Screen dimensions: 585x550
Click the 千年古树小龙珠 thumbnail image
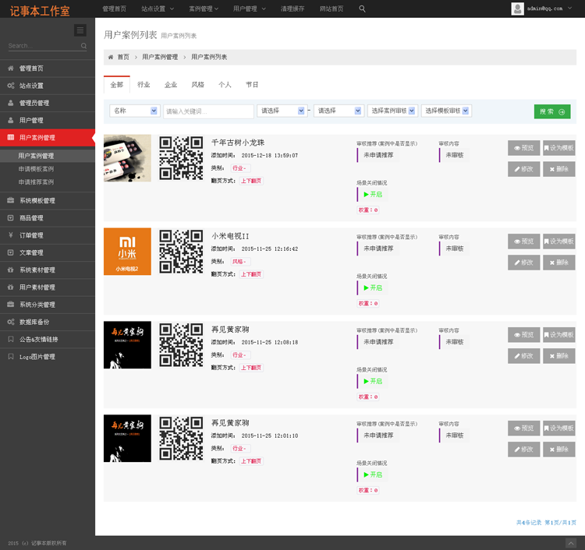pyautogui.click(x=127, y=158)
